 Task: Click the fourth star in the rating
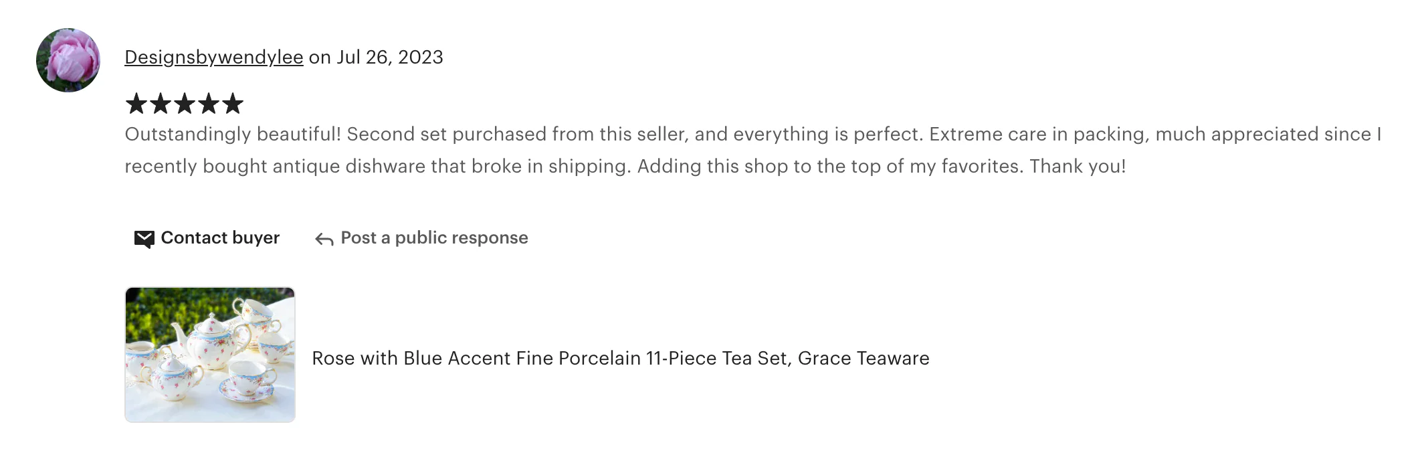coord(209,104)
